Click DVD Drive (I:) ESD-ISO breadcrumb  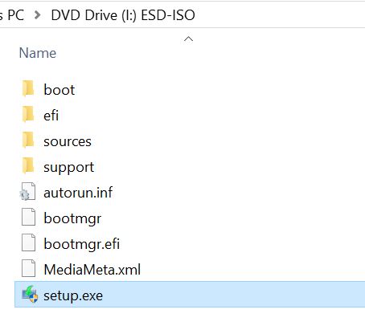[x=123, y=15]
